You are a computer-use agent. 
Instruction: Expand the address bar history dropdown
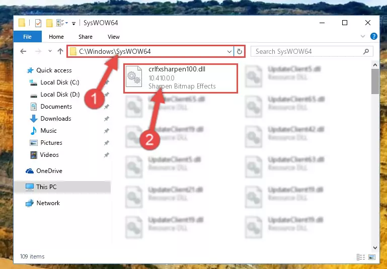pos(229,51)
